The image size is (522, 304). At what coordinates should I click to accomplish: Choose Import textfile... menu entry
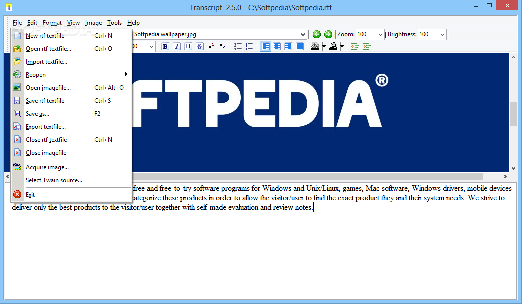71,61
